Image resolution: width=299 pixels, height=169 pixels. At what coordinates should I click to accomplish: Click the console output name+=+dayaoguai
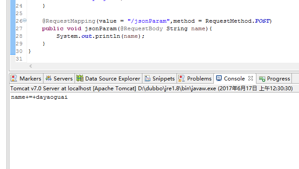[39, 97]
